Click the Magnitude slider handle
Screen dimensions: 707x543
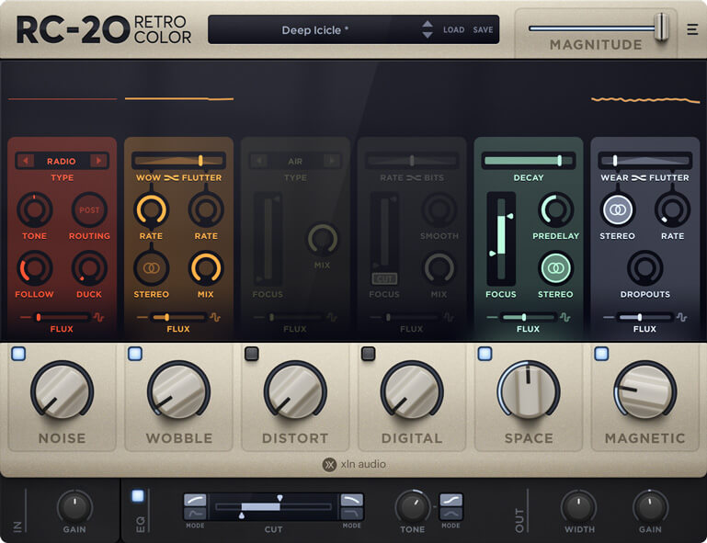pos(661,27)
